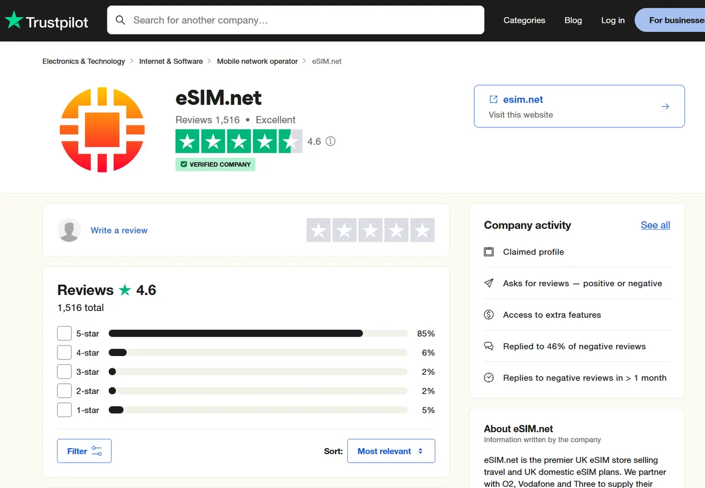
Task: Click the eSIM.net company logo
Action: 102,130
